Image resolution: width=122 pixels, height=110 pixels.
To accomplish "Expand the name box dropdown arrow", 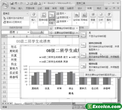I will [x=28, y=32].
